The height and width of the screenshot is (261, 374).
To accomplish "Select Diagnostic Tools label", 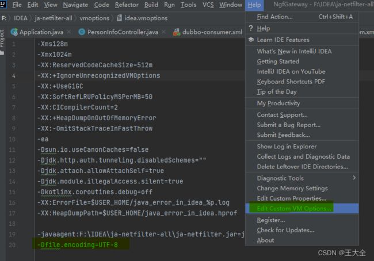I will coord(280,178).
